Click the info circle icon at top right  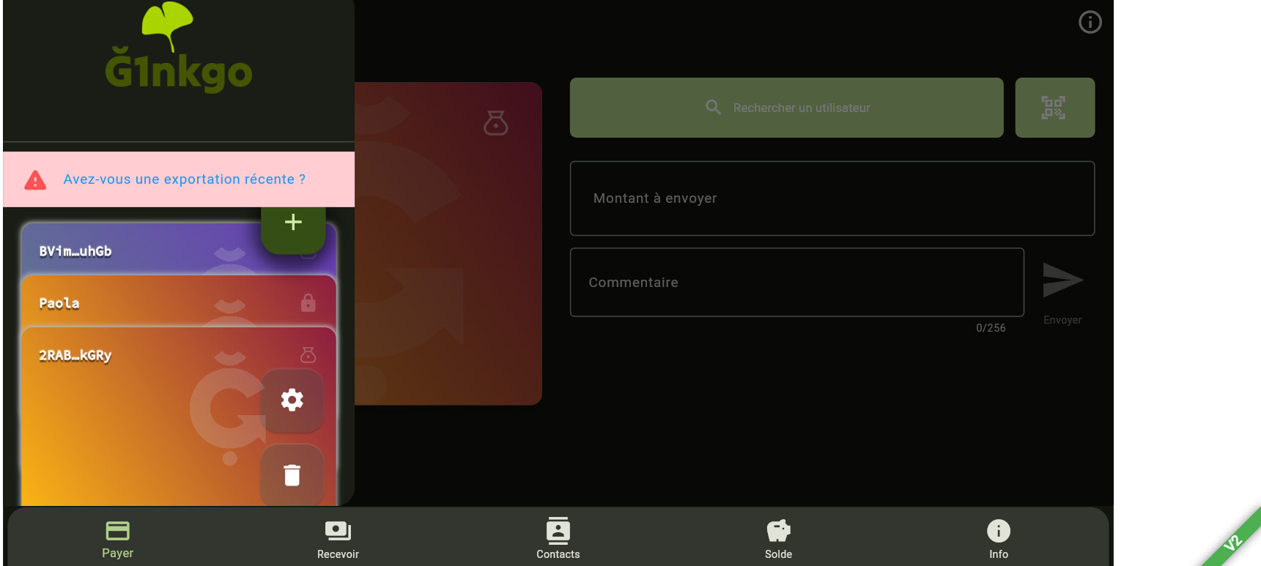click(x=1090, y=23)
